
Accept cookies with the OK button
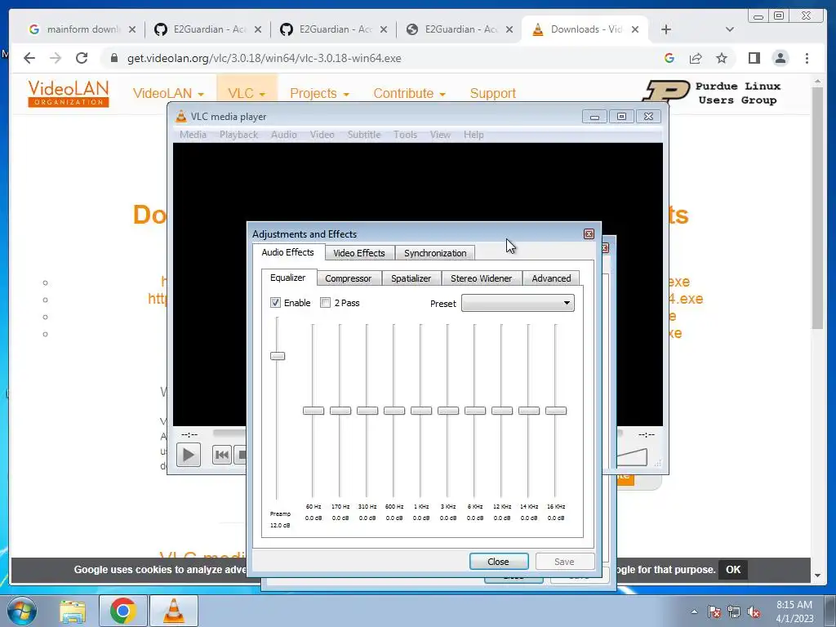(733, 569)
